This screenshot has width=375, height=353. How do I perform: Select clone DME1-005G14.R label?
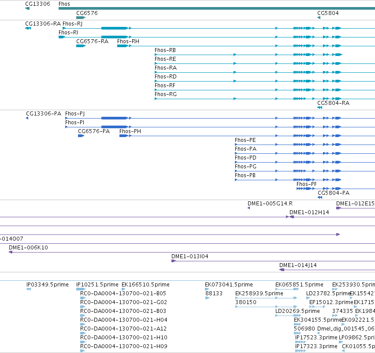(270, 204)
